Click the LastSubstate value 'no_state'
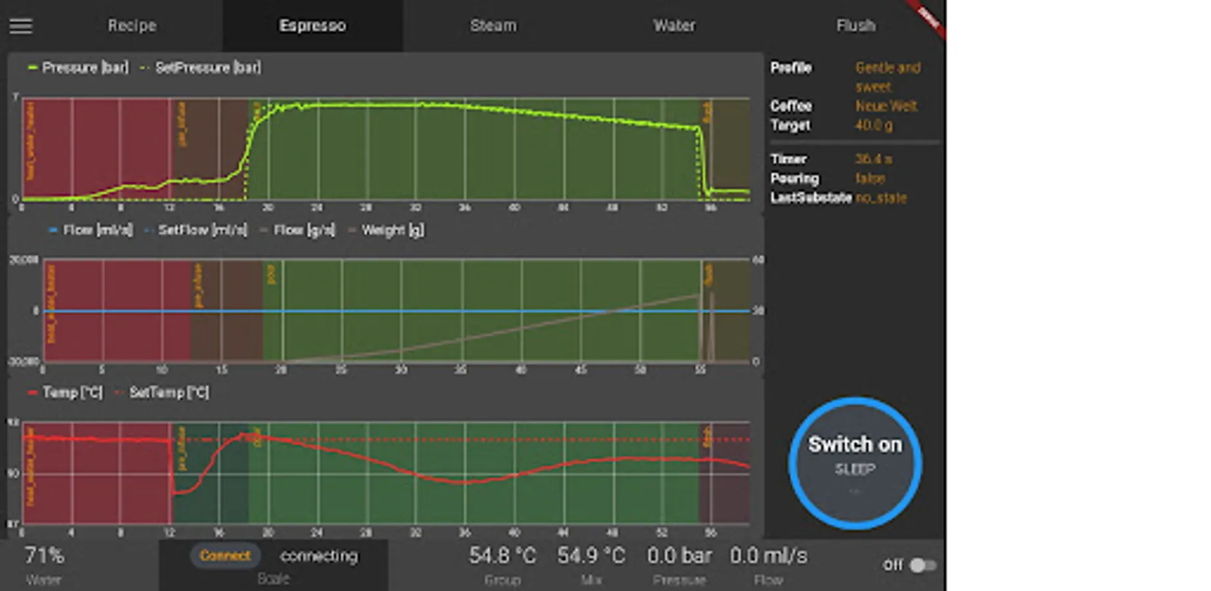1211x591 pixels. [880, 198]
